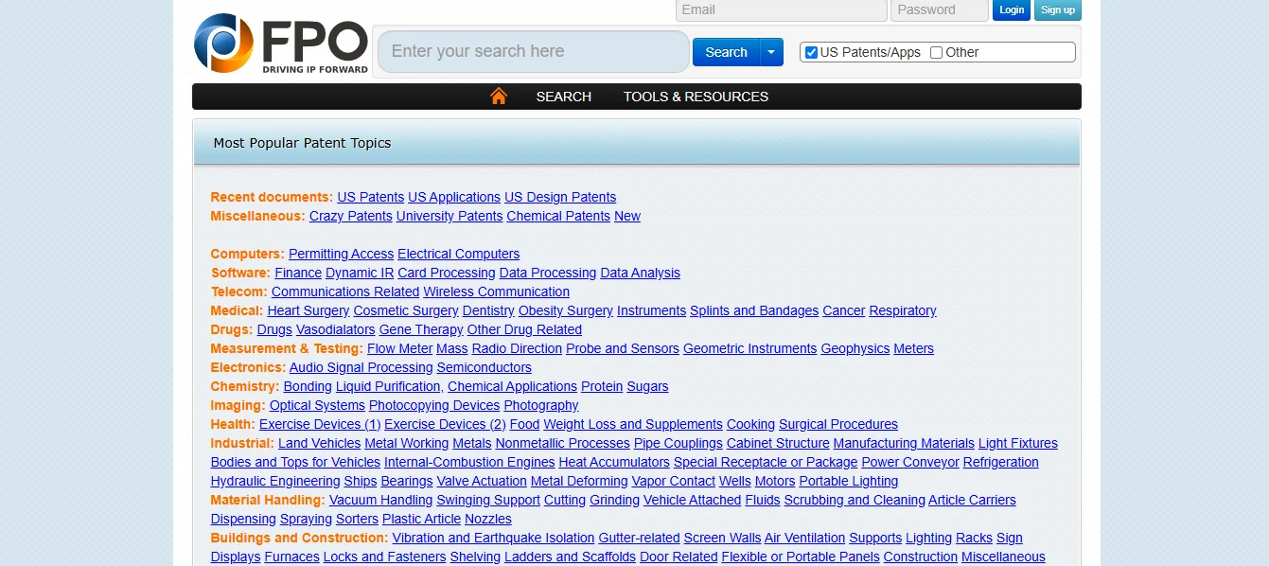
Task: Expand the Search button dropdown arrow
Action: (x=772, y=52)
